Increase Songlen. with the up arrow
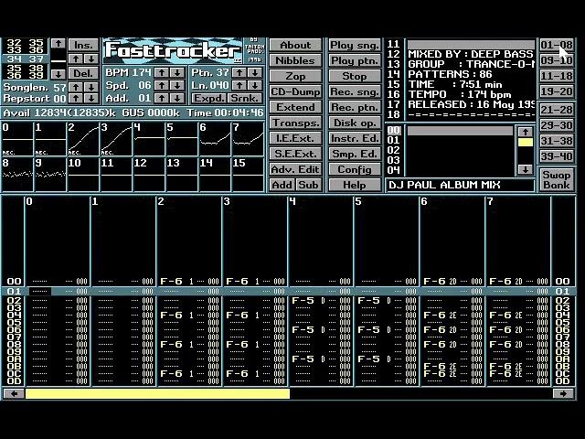This screenshot has height=439, width=585. coord(76,88)
